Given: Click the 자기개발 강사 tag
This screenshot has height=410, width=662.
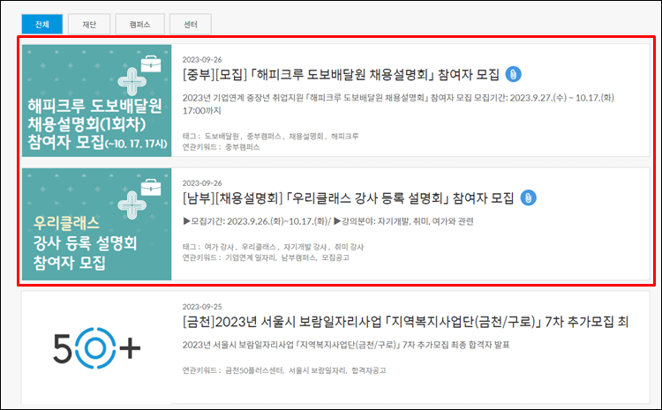Looking at the screenshot, I should tap(305, 247).
